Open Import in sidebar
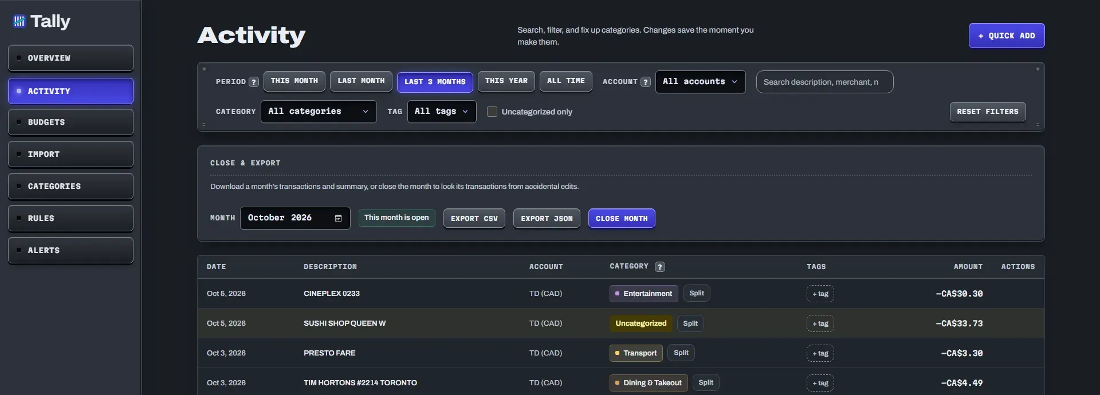The height and width of the screenshot is (395, 1100). tap(70, 154)
